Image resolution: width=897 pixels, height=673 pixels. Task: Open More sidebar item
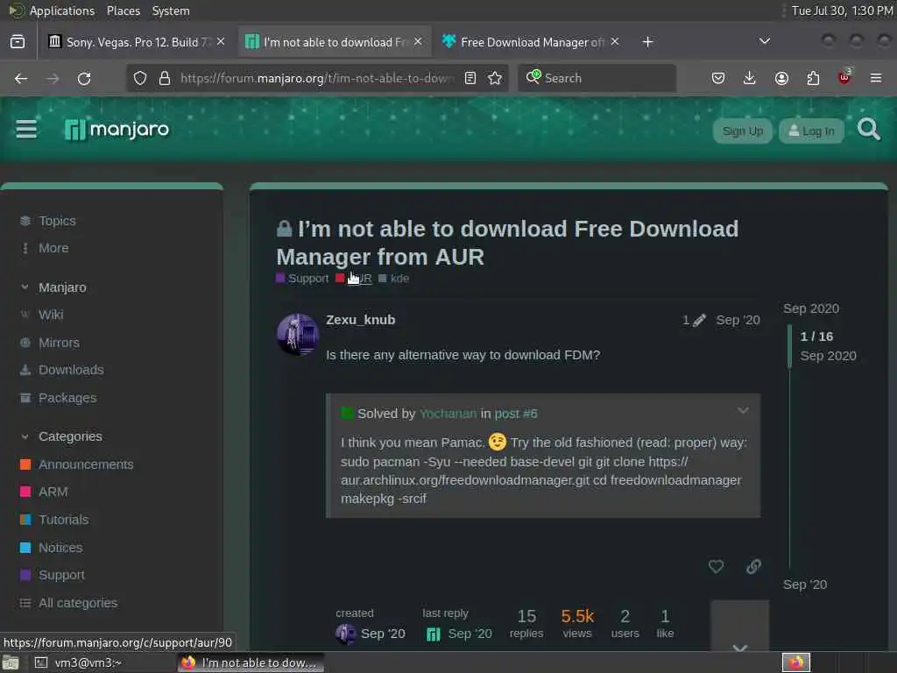tap(53, 248)
